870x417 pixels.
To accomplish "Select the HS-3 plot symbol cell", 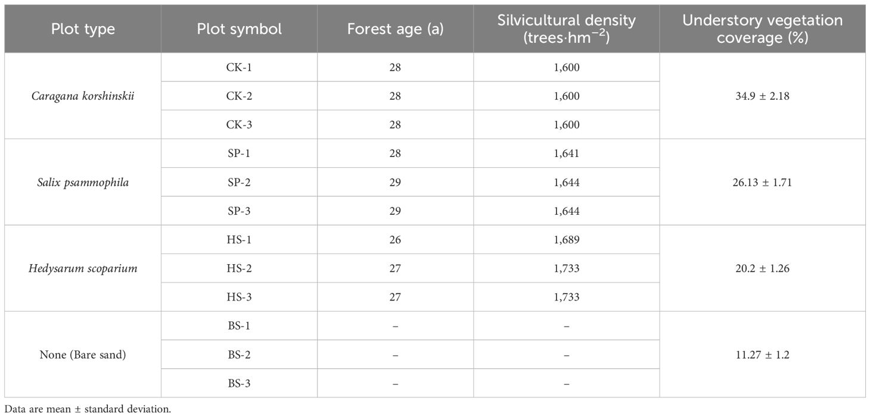I will pos(239,297).
